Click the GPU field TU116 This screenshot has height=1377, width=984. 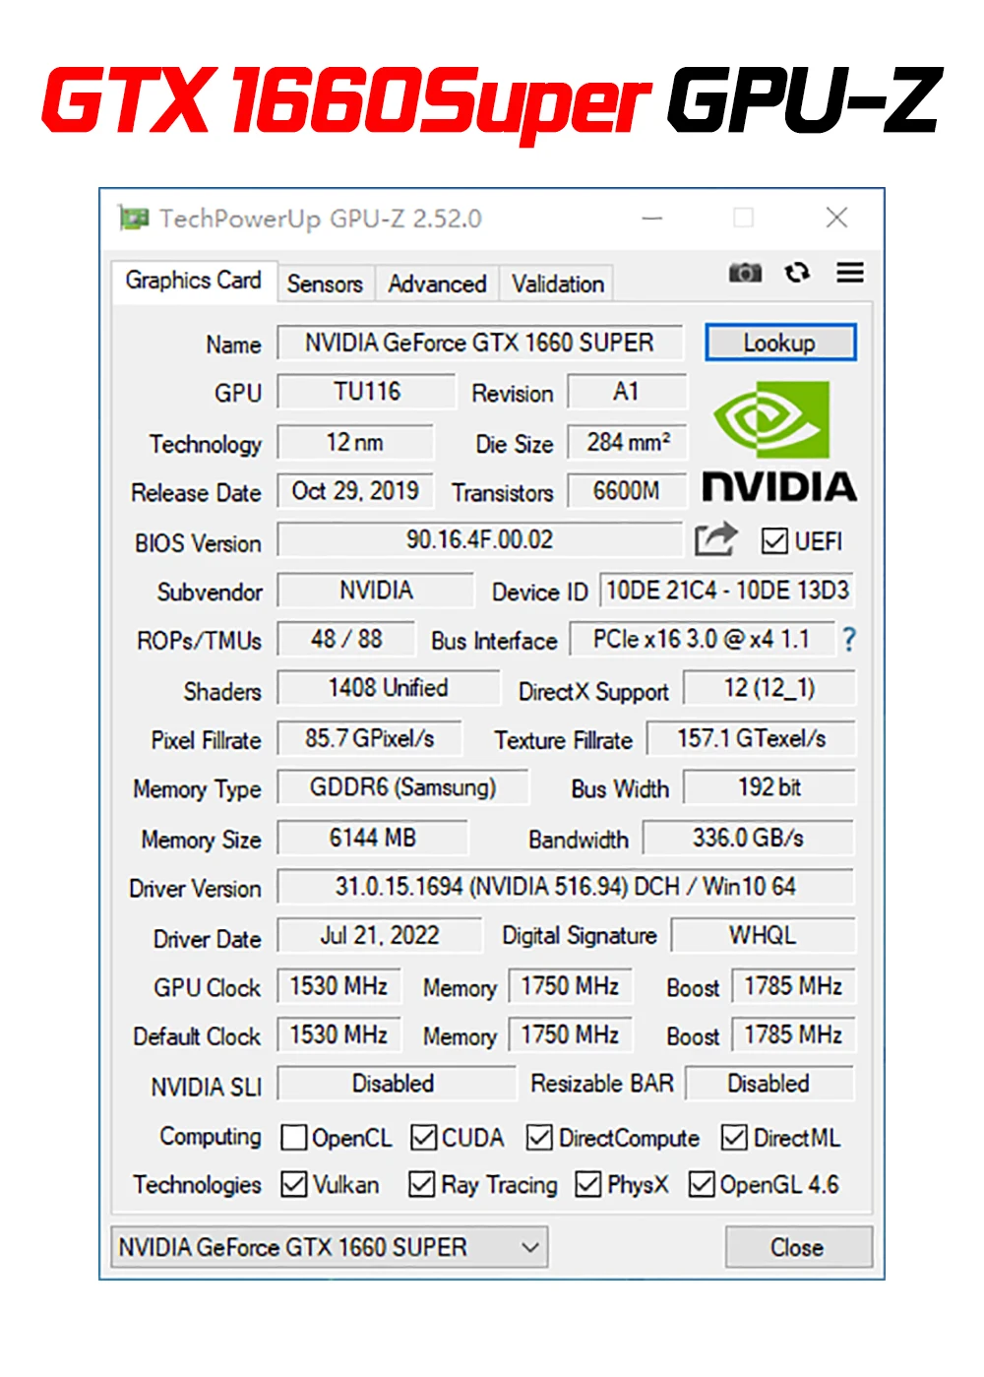[x=367, y=392]
